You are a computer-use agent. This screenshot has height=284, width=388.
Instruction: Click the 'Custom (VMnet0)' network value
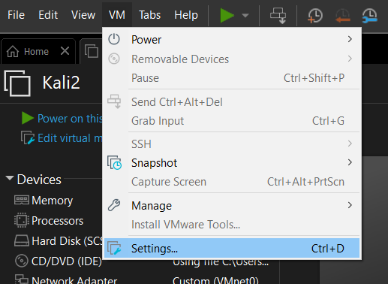215,280
